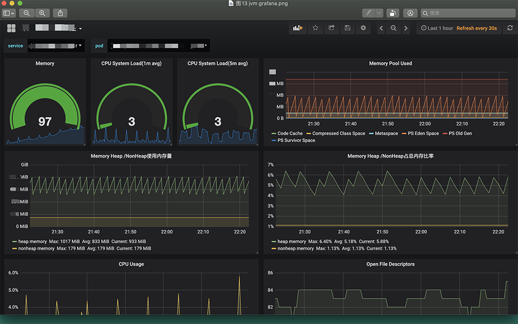
Task: Save the dashboard with the floppy disk icon
Action: (347, 28)
